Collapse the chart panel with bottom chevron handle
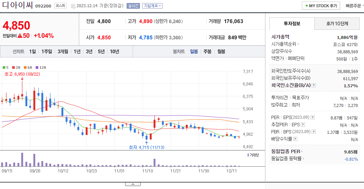 133,184
